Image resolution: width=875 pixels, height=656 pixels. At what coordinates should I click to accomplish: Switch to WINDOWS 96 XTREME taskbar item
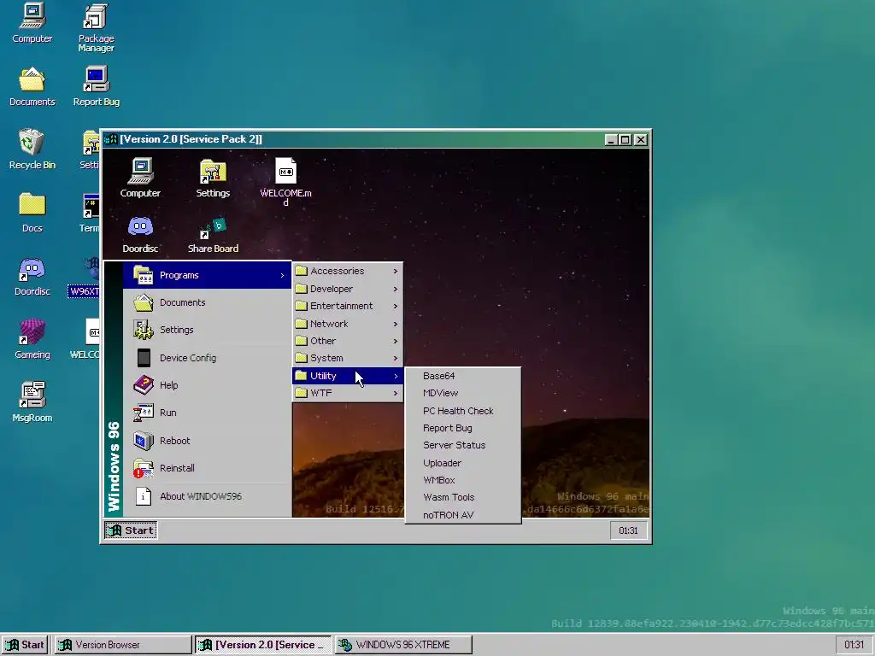403,645
